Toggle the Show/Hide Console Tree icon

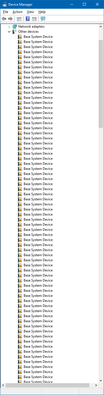[x=19, y=19]
